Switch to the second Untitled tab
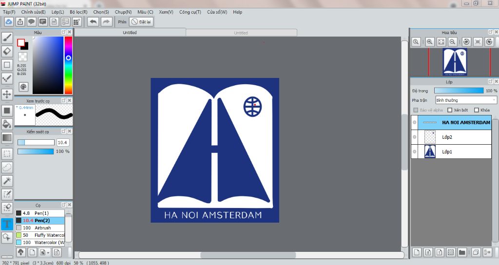499x265 pixels. (241, 33)
